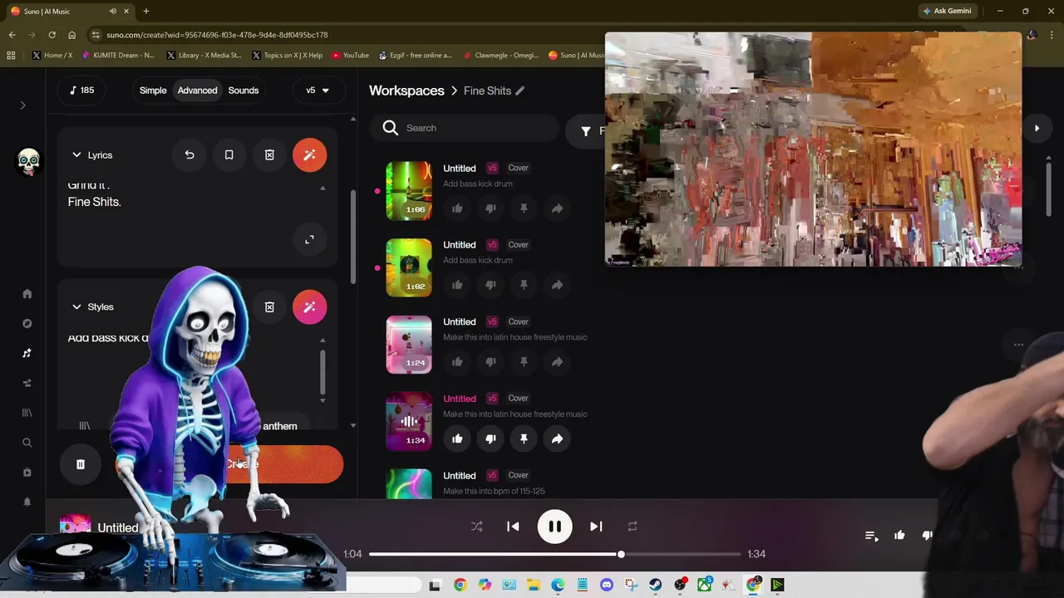The width and height of the screenshot is (1064, 598).
Task: Share the 1:34 Untitled song
Action: pyautogui.click(x=557, y=439)
